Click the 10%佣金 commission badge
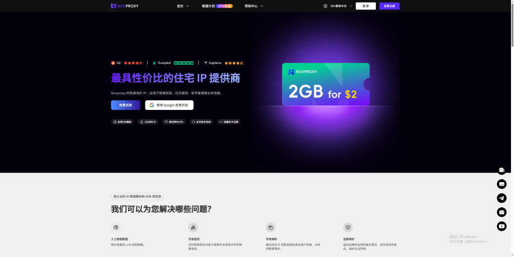Image resolution: width=514 pixels, height=257 pixels. click(224, 6)
